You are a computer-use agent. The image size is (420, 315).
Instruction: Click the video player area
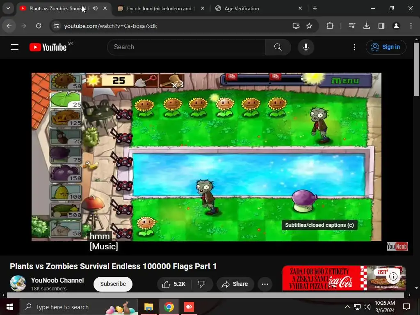point(206,157)
